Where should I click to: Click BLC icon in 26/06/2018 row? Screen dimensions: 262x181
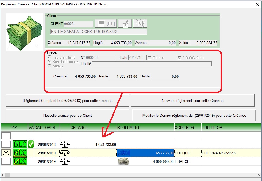[20, 144]
